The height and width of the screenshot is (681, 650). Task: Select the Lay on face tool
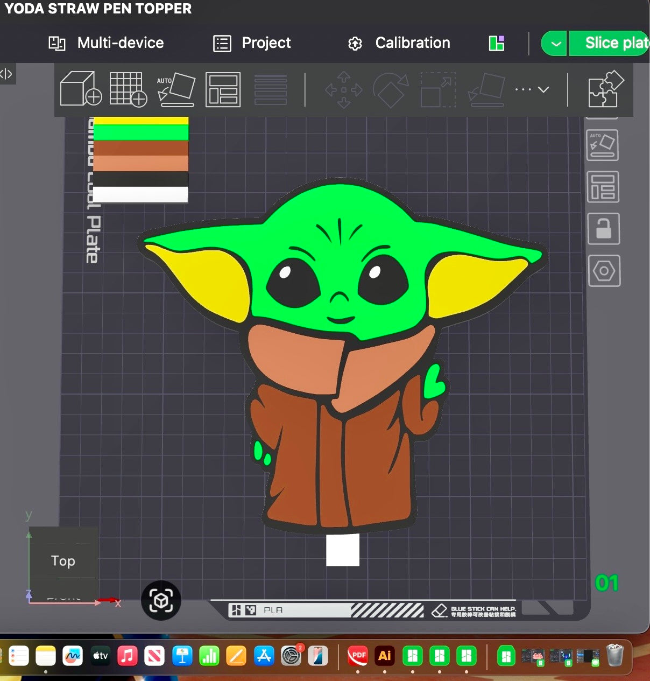pyautogui.click(x=486, y=90)
